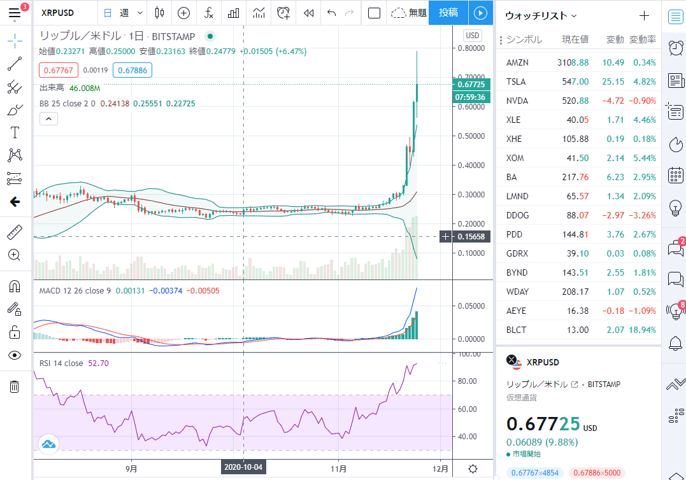Start bar replay mode
The image size is (686, 480).
(309, 13)
